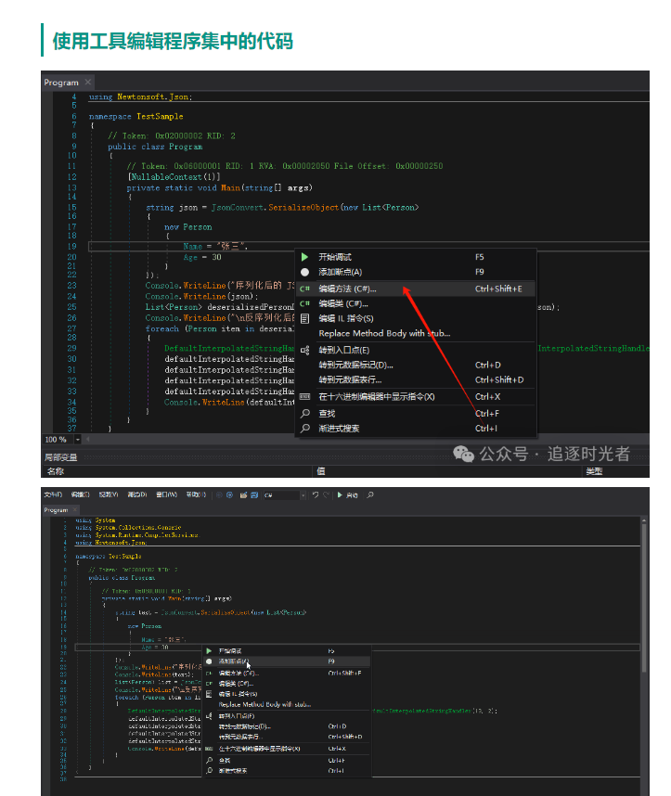Click scroll-up arrow of lower editor scrollbar
This screenshot has width=671, height=796.
[x=643, y=520]
